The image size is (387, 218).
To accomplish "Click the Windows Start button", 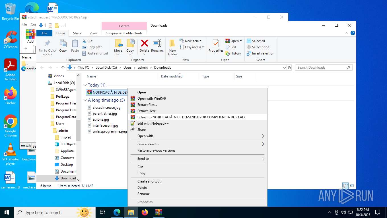I will click(7, 212).
